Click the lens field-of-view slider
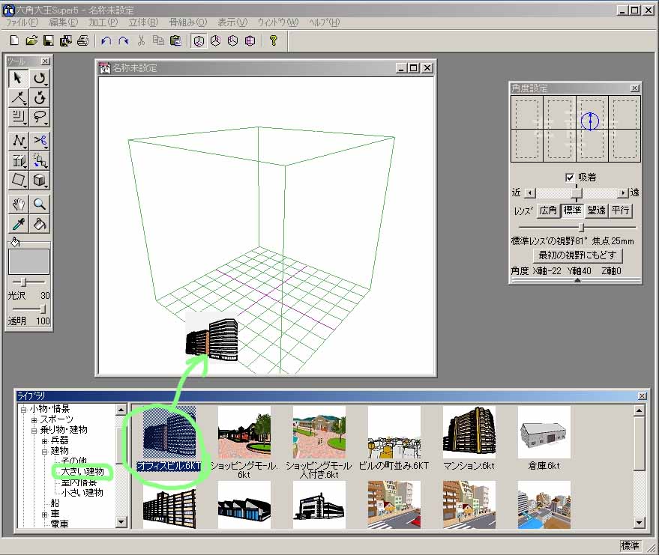Image resolution: width=659 pixels, height=555 pixels. 581,227
